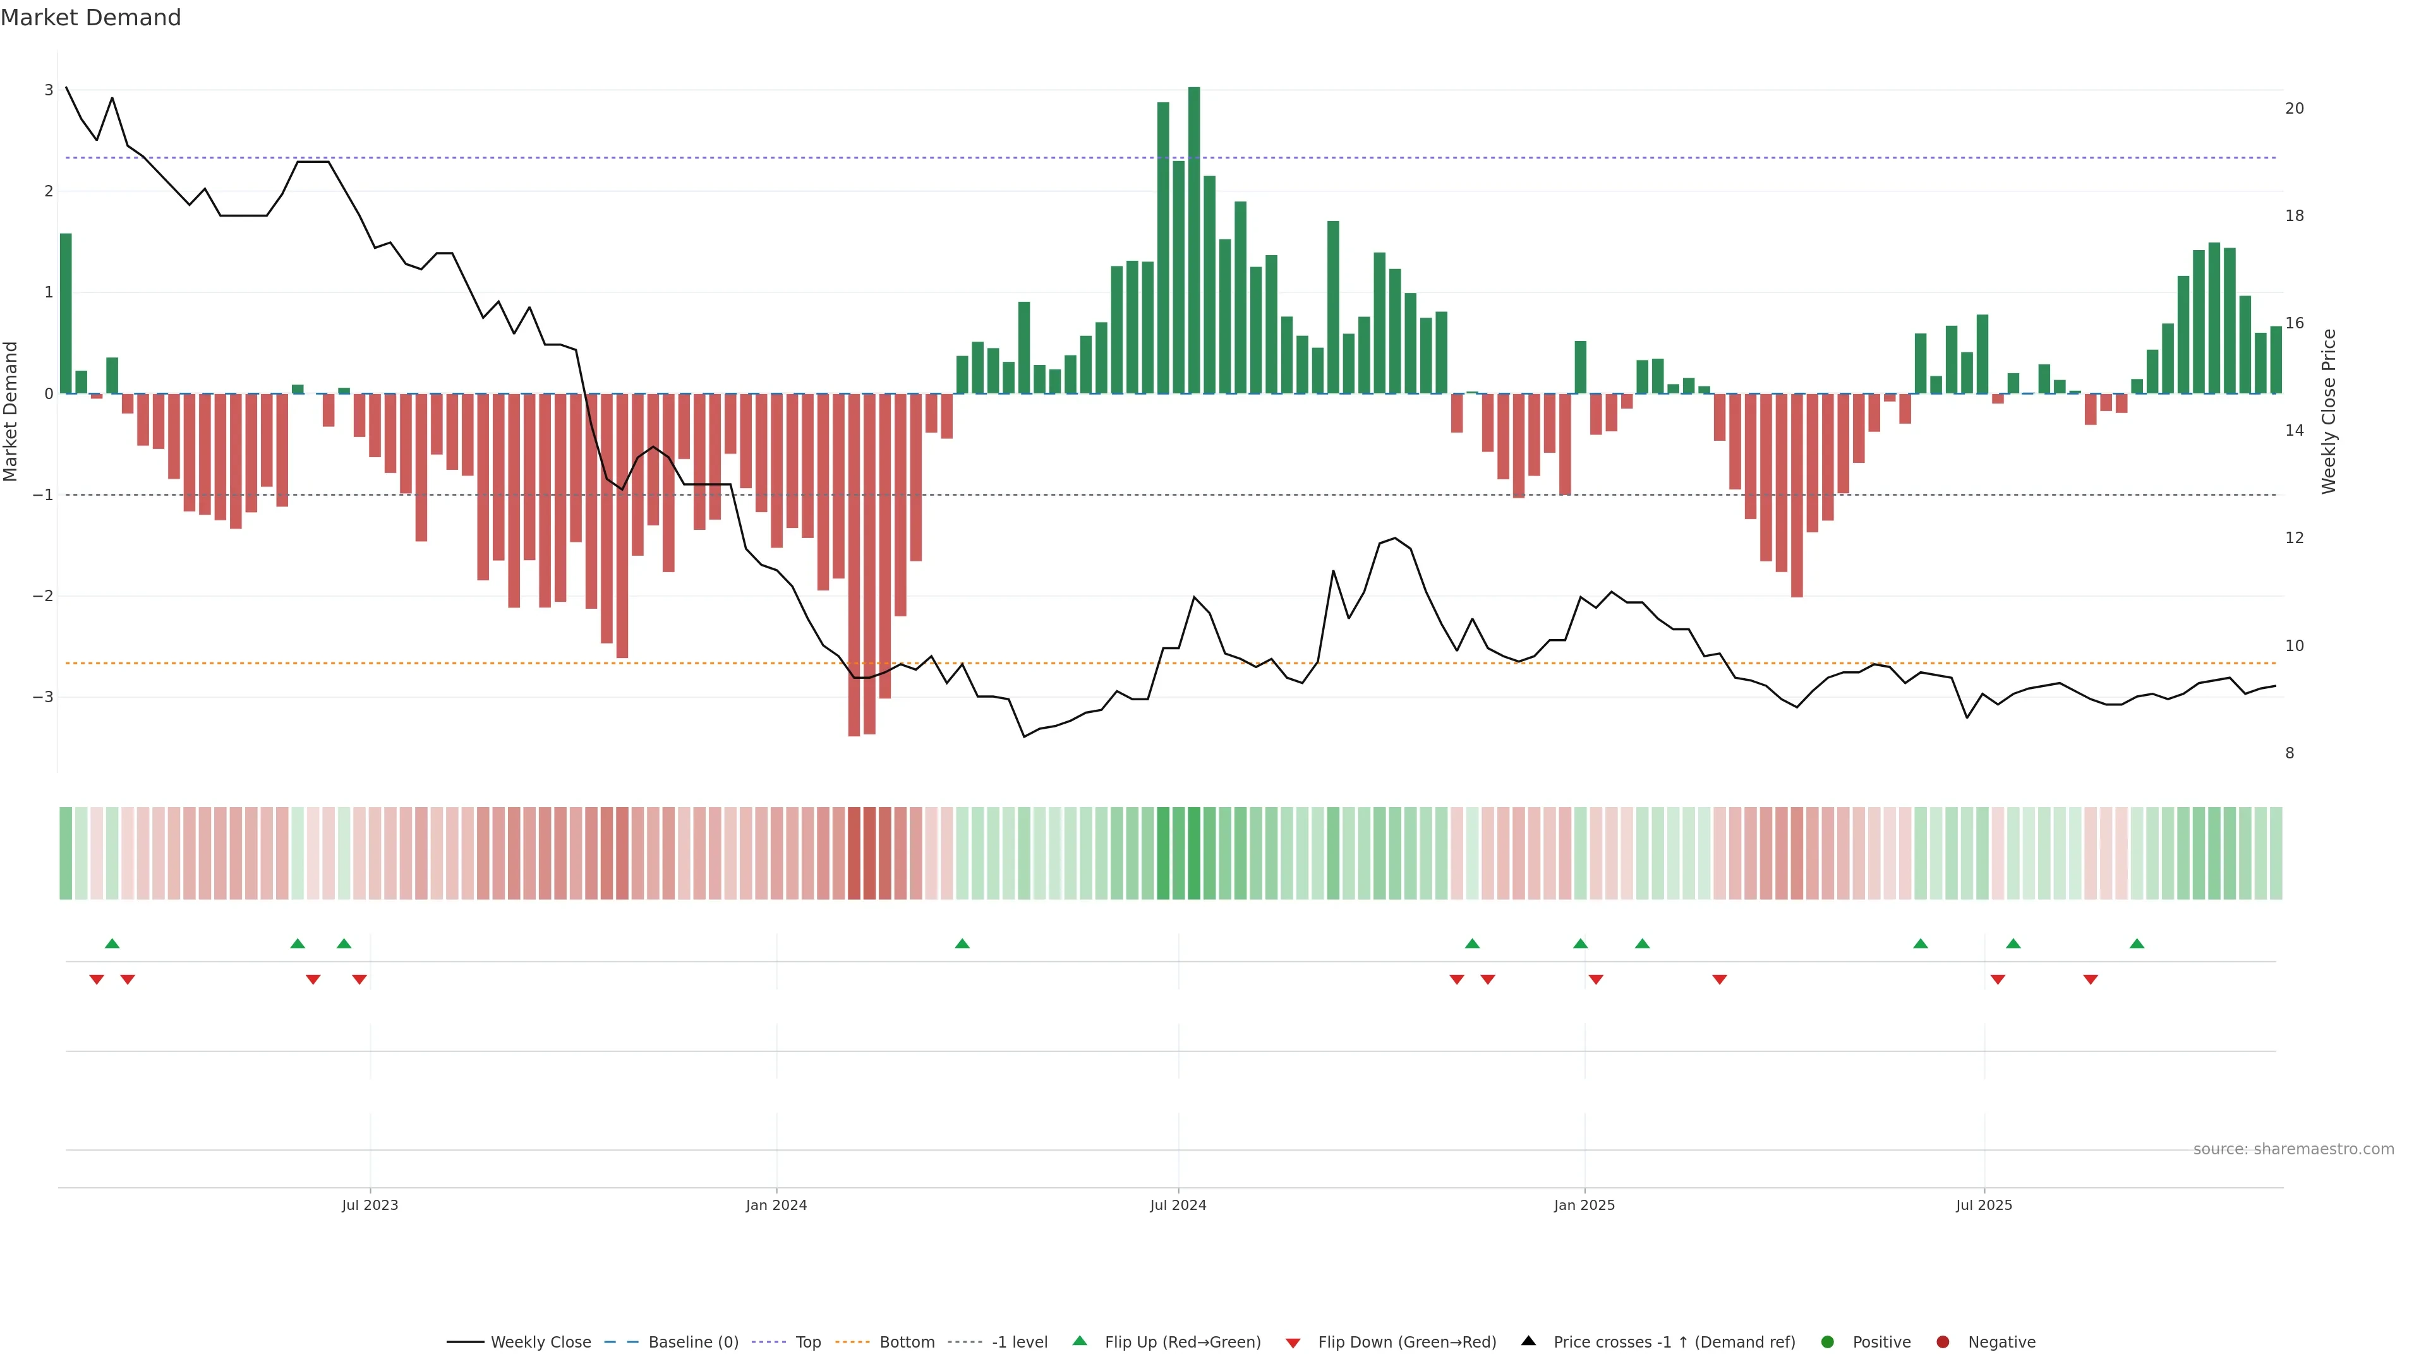2426x1364 pixels.
Task: Click Weekly Close Price axis label
Action: point(2329,411)
